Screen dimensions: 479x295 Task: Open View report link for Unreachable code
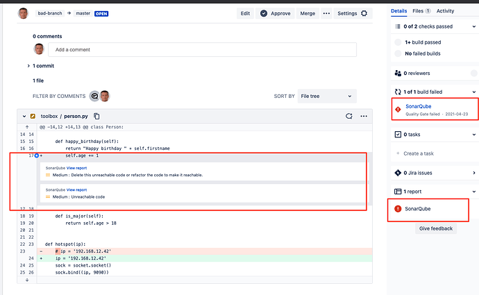click(76, 190)
